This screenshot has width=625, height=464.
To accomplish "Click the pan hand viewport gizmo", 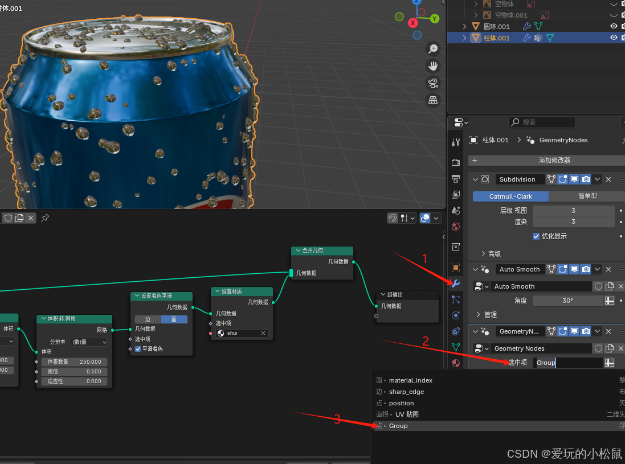I will (x=433, y=65).
